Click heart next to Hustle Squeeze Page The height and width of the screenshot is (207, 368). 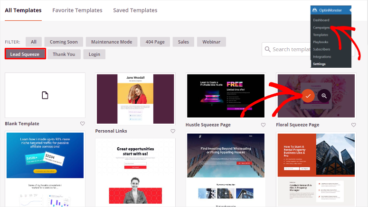point(264,125)
